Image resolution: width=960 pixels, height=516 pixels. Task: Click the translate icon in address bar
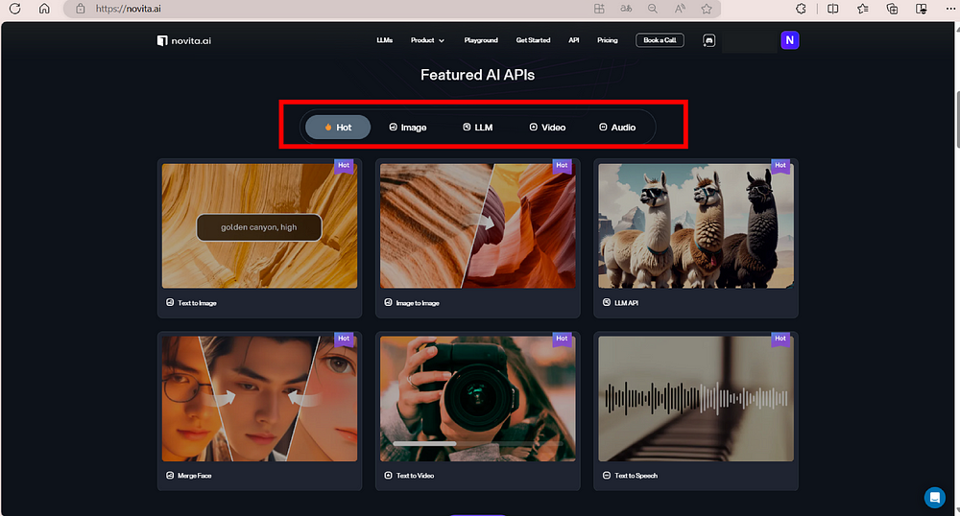coord(626,9)
